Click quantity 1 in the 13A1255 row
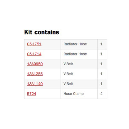 (101, 74)
